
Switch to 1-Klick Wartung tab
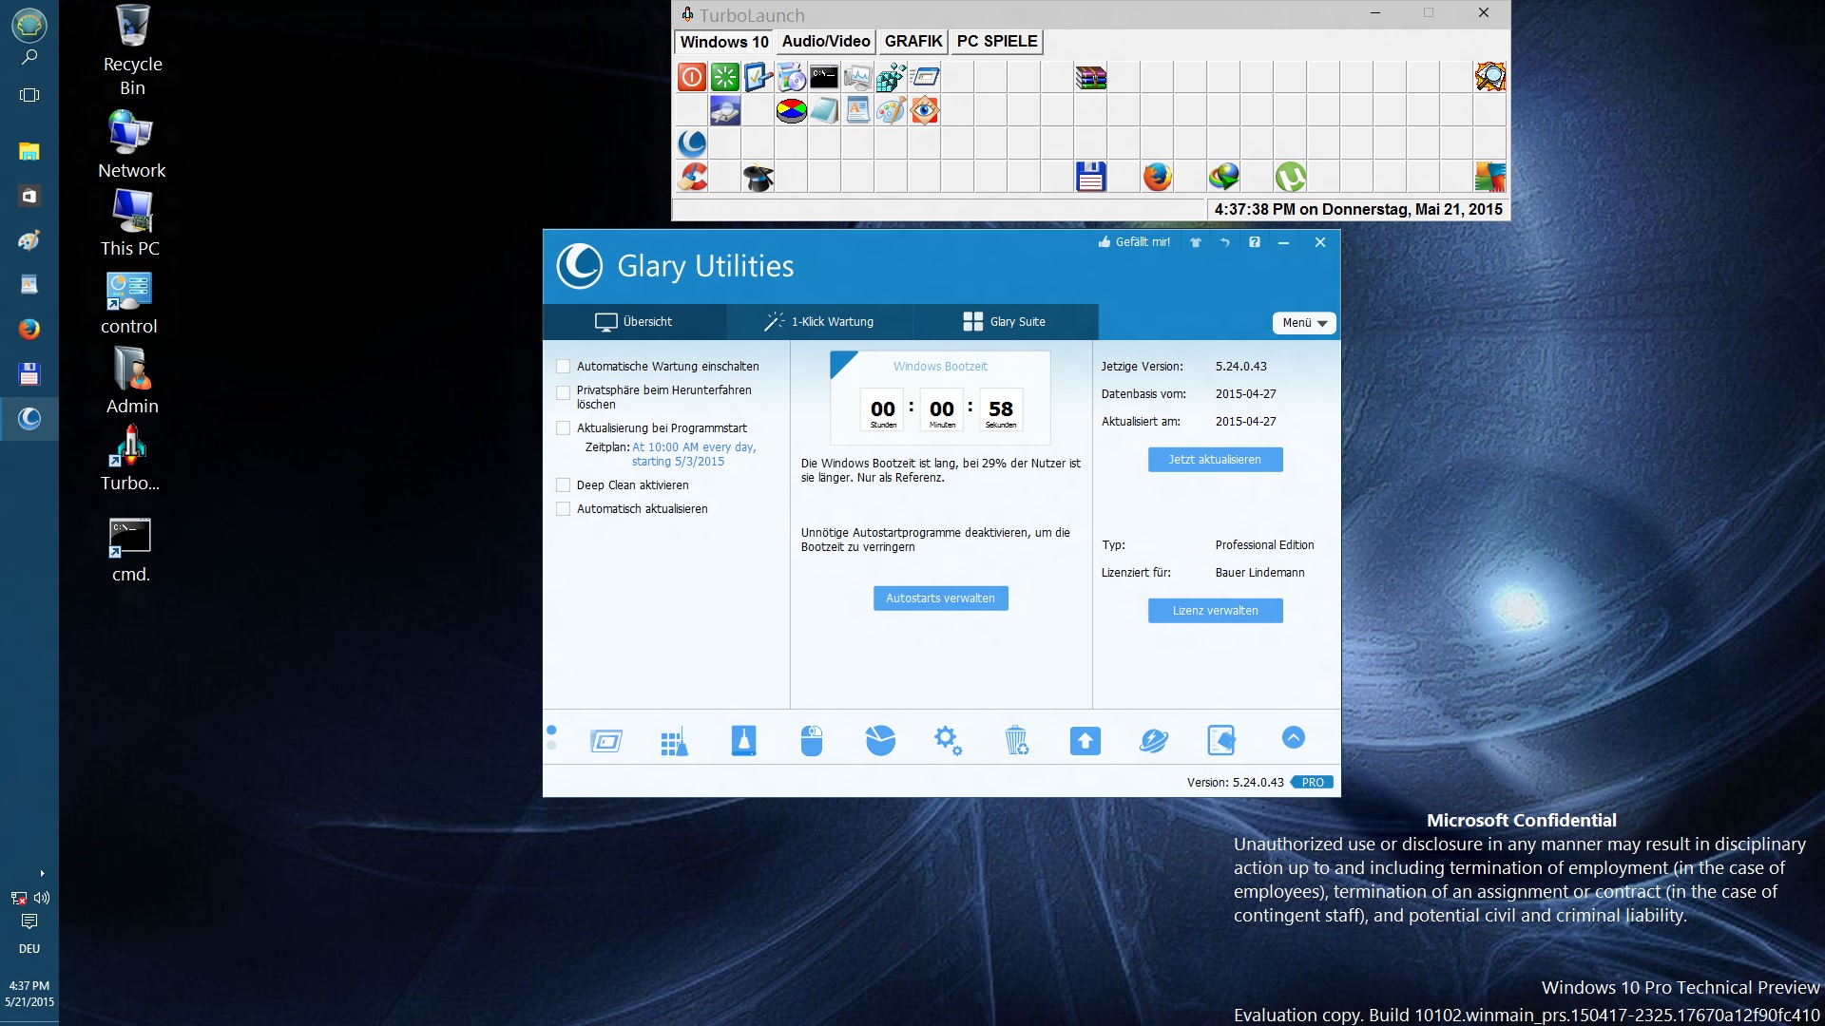coord(819,322)
